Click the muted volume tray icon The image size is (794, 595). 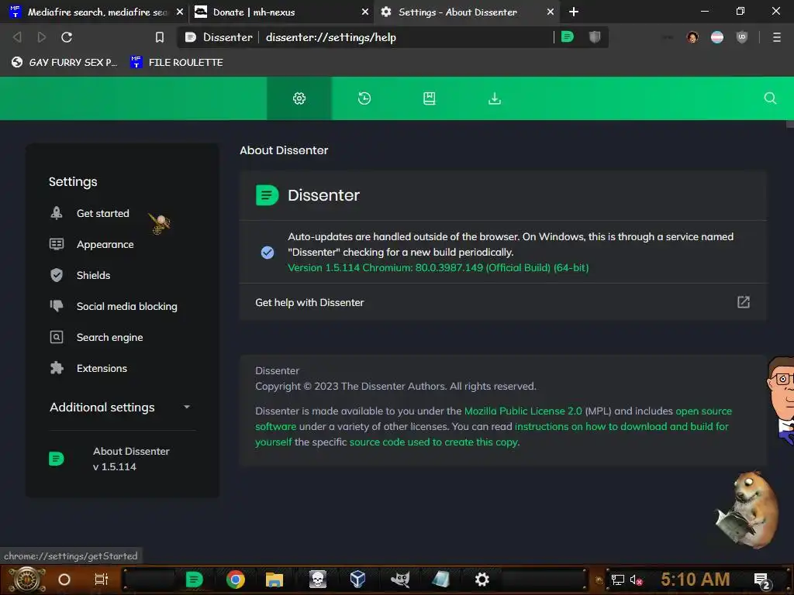click(636, 580)
